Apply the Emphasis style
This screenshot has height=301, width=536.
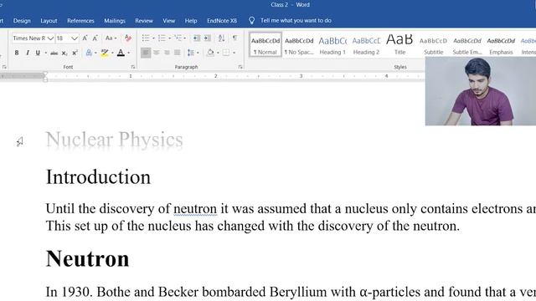501,44
